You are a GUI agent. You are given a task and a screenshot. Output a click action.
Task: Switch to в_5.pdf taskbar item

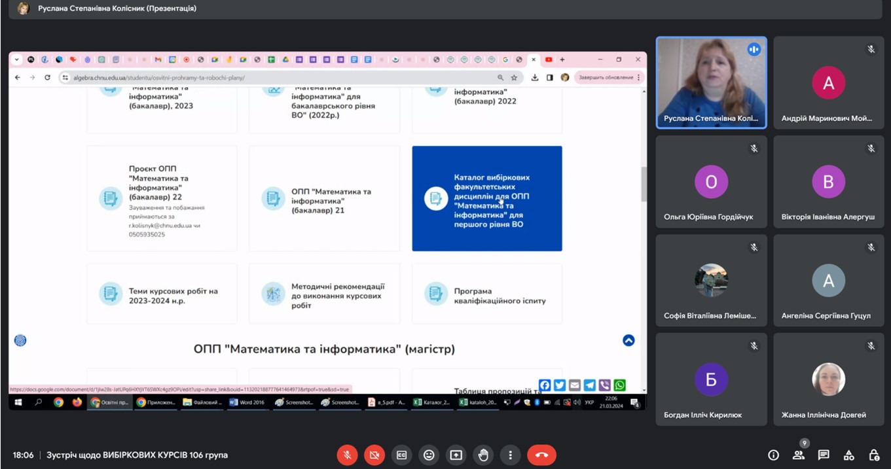(x=387, y=402)
